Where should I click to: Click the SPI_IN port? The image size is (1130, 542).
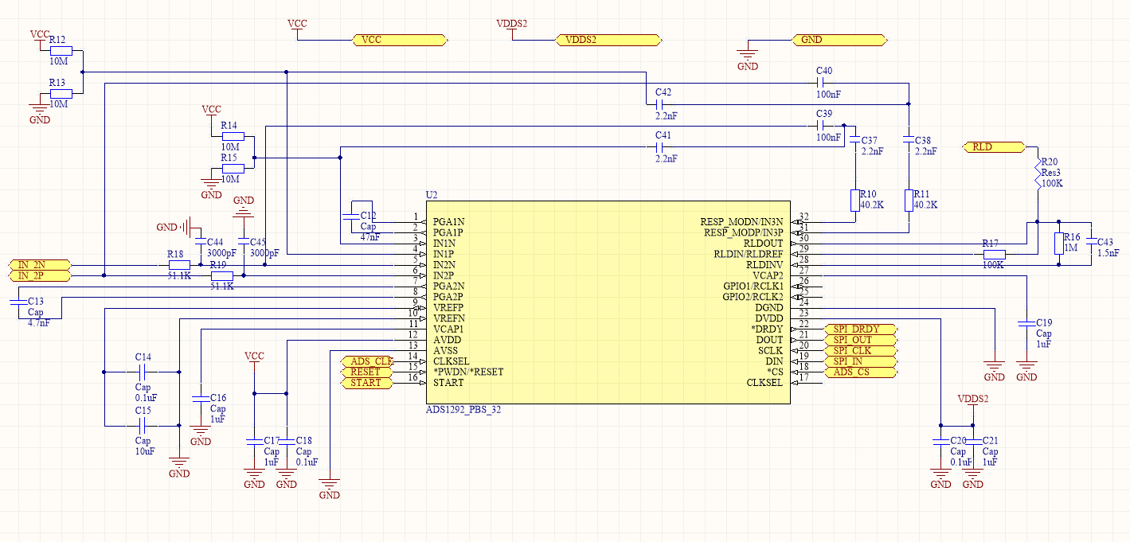pyautogui.click(x=862, y=362)
